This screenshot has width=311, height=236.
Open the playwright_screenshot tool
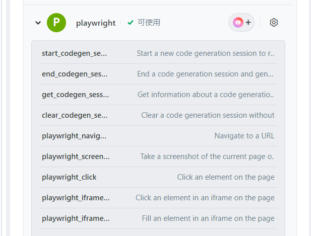click(76, 156)
